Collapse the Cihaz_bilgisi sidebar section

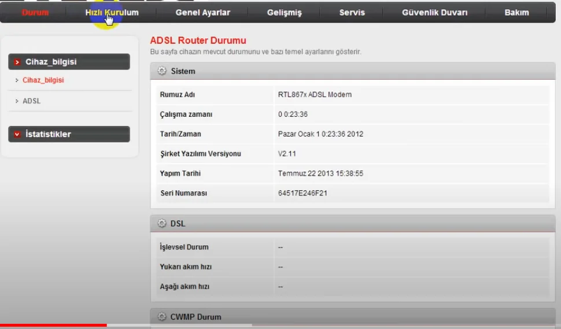tap(69, 62)
